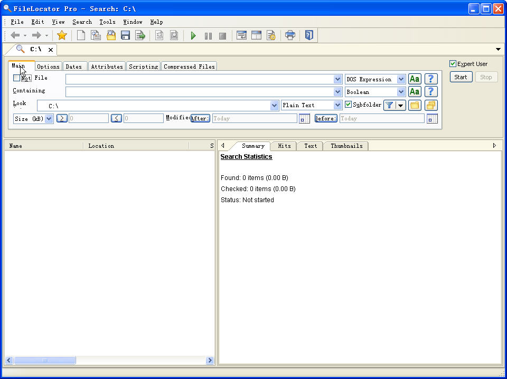Create a new search with blank page icon

point(81,35)
